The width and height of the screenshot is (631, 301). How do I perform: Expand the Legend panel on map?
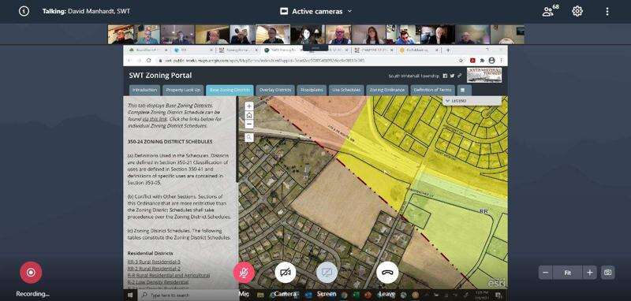472,101
